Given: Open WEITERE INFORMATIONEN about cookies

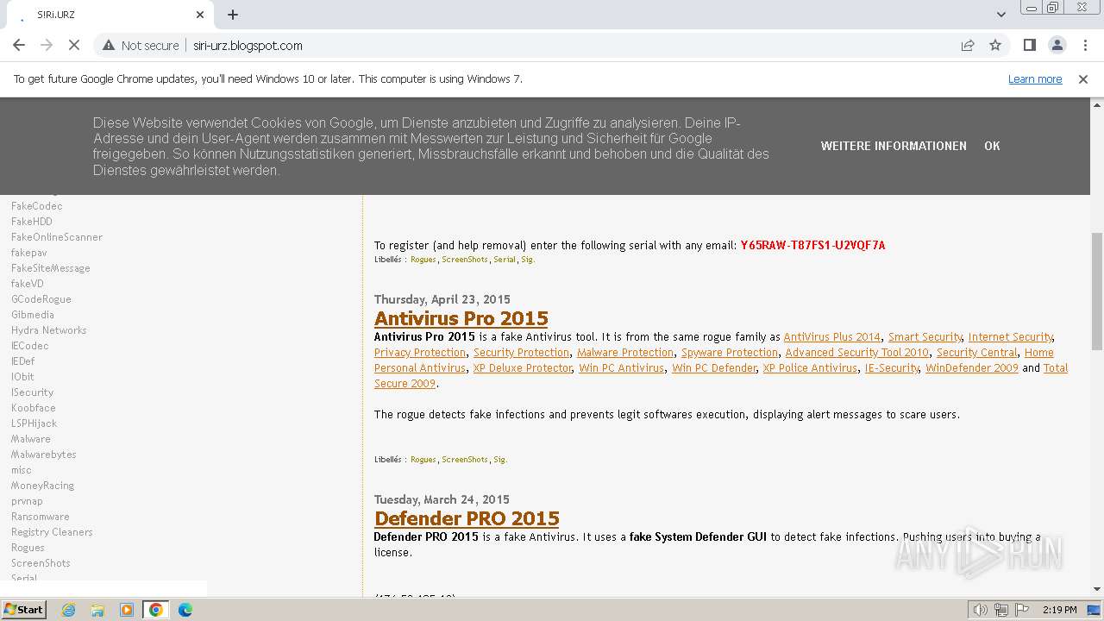Looking at the screenshot, I should (x=894, y=146).
